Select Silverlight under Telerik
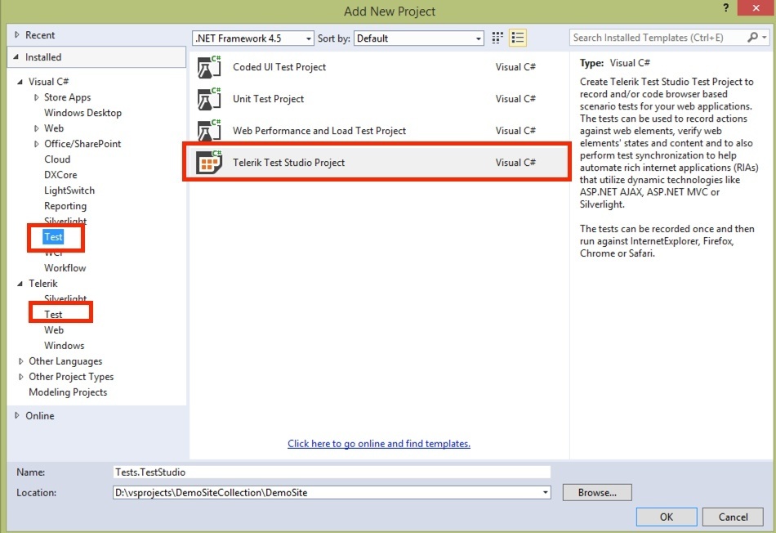Viewport: 776px width, 533px height. (x=65, y=298)
